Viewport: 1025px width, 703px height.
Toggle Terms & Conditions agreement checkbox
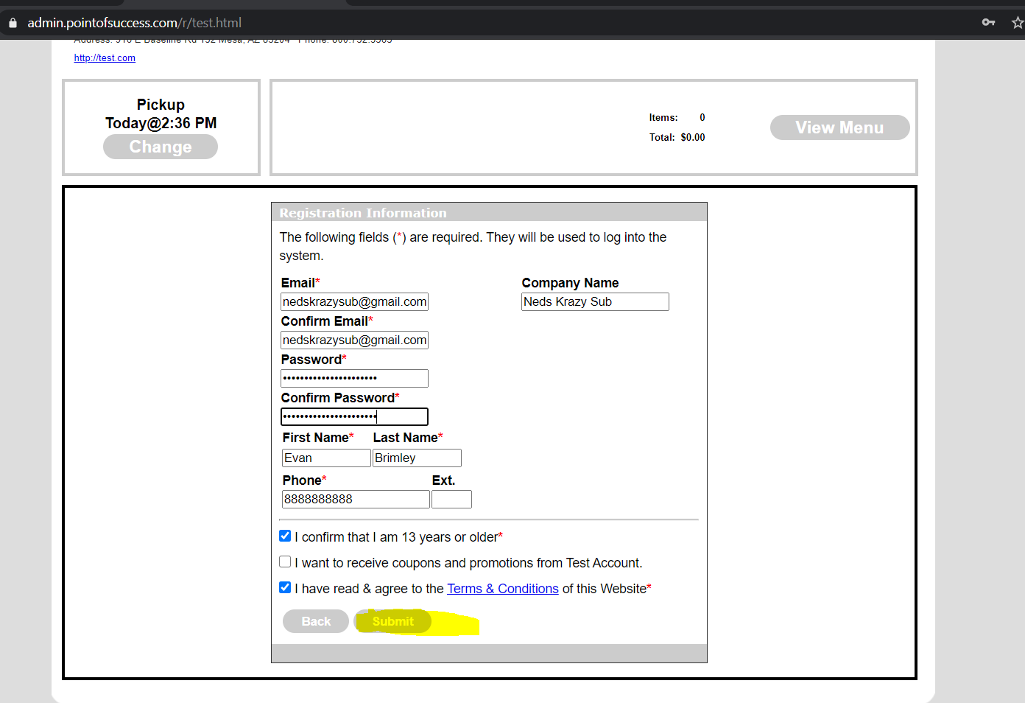tap(285, 588)
